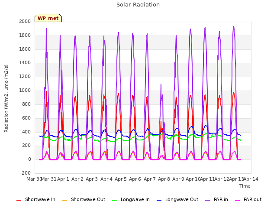
Task: Click the Apr 9 x-axis label
Action: click(178, 179)
